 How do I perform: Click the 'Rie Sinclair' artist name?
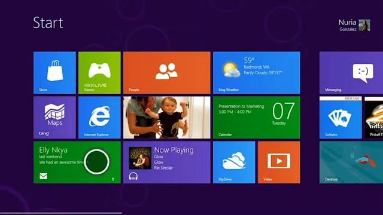[163, 168]
